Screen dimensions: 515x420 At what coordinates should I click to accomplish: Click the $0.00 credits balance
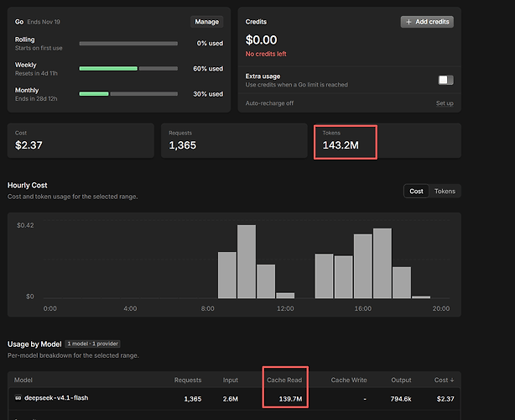[261, 39]
